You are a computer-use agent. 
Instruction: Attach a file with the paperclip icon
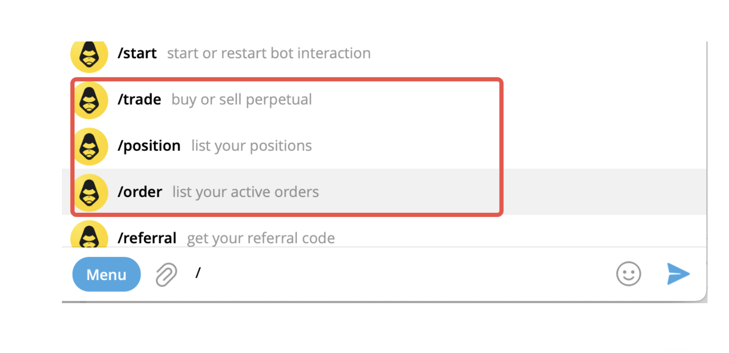pos(166,274)
